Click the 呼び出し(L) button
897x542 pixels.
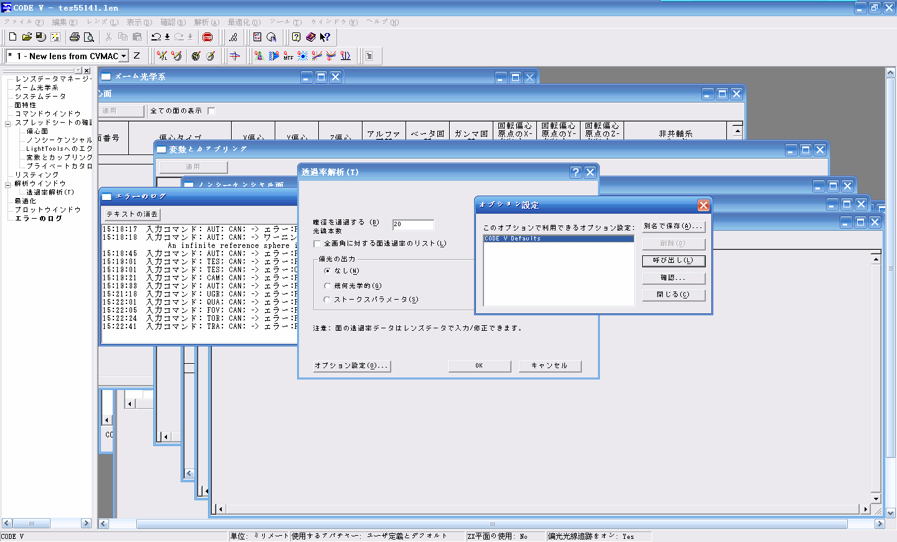tap(674, 261)
